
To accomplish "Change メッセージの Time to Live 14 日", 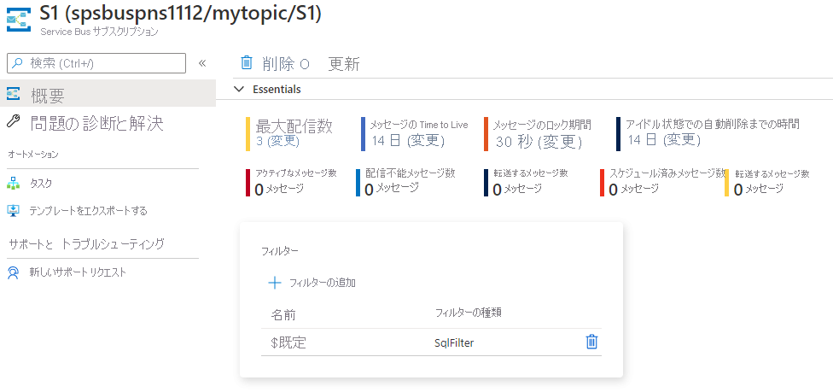I will click(x=408, y=140).
